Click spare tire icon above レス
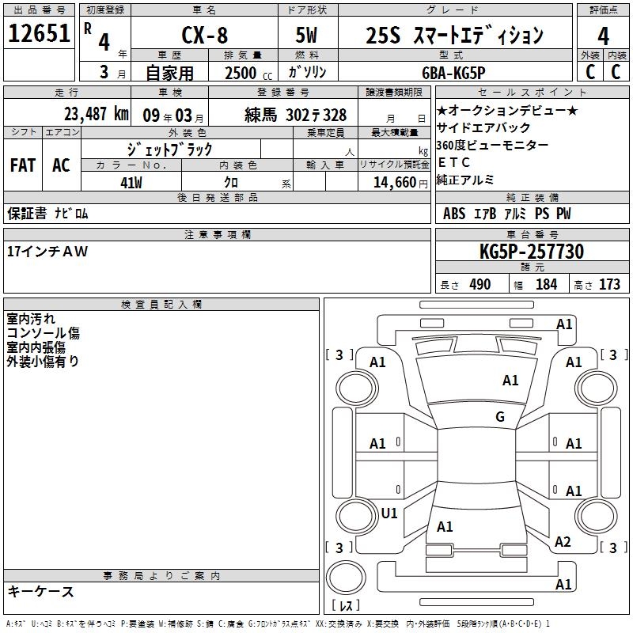The height and width of the screenshot is (633, 633). [x=346, y=577]
